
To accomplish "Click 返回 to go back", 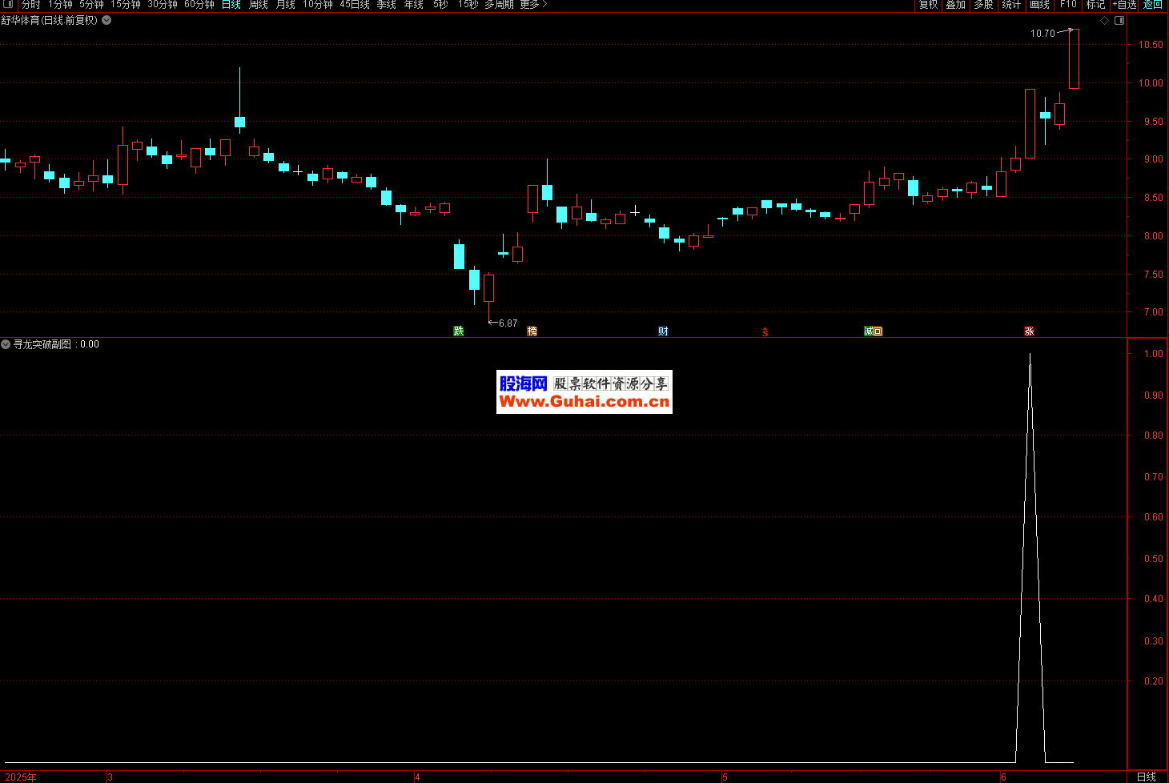I will coord(1153,4).
